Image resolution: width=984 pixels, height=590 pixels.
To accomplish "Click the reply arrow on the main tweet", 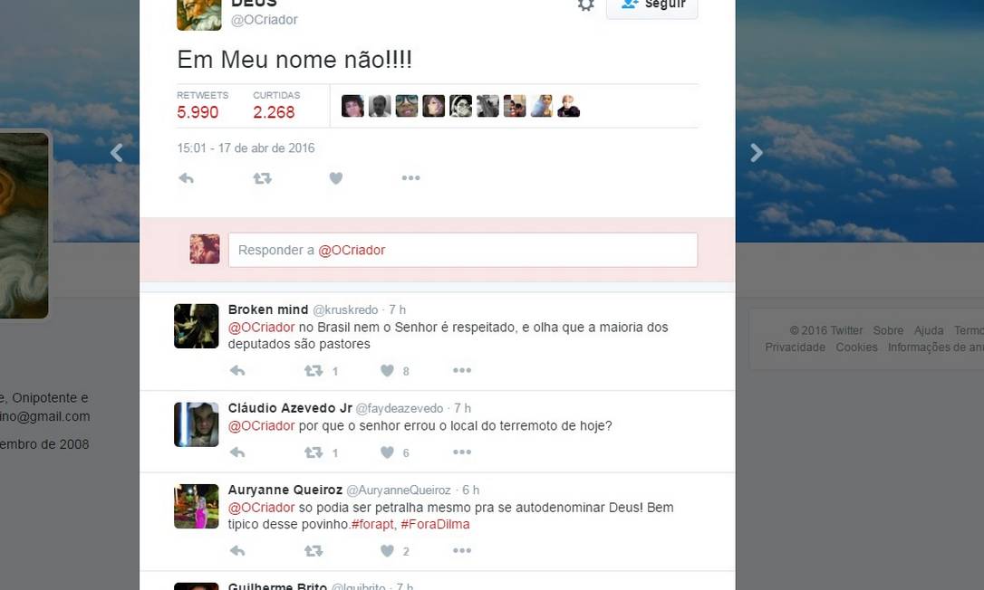I will click(x=187, y=178).
